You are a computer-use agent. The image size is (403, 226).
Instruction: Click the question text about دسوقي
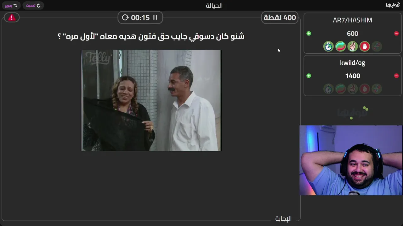click(x=151, y=36)
